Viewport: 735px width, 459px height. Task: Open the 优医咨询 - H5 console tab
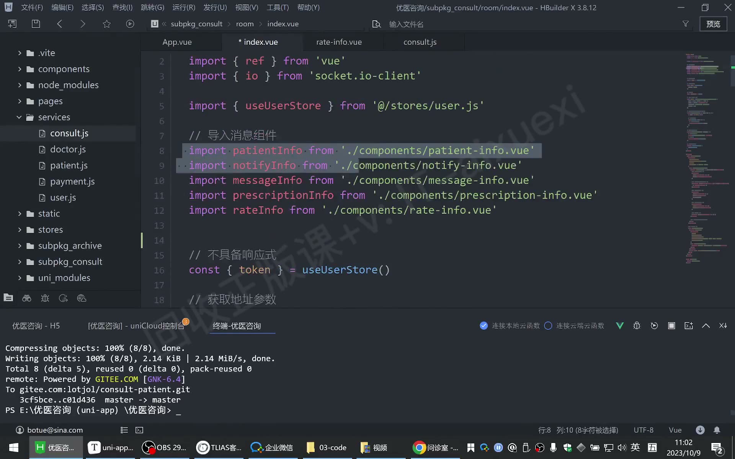(x=36, y=326)
